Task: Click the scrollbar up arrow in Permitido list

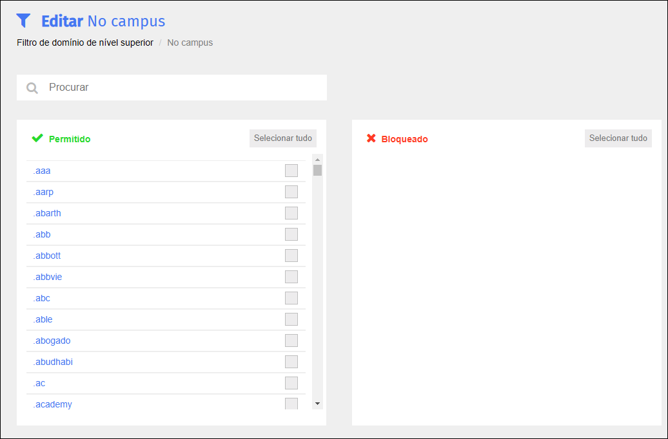Action: point(317,160)
